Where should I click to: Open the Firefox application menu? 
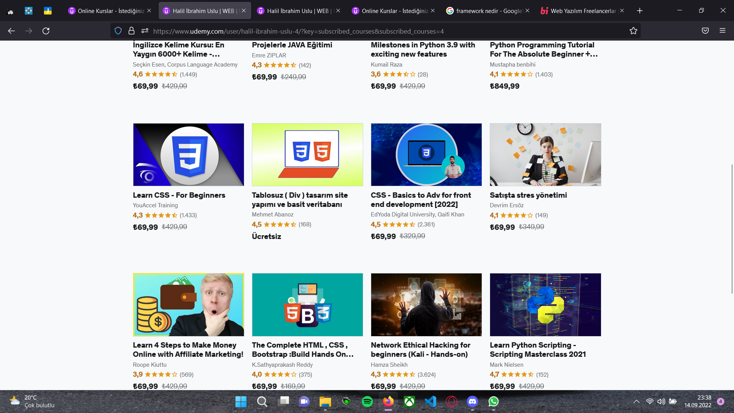click(723, 31)
